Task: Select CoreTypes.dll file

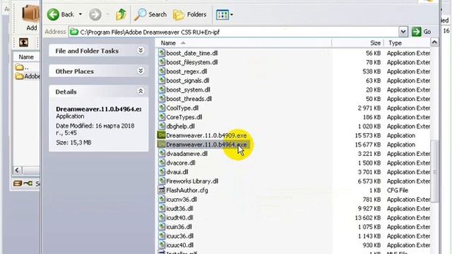Action: (184, 117)
